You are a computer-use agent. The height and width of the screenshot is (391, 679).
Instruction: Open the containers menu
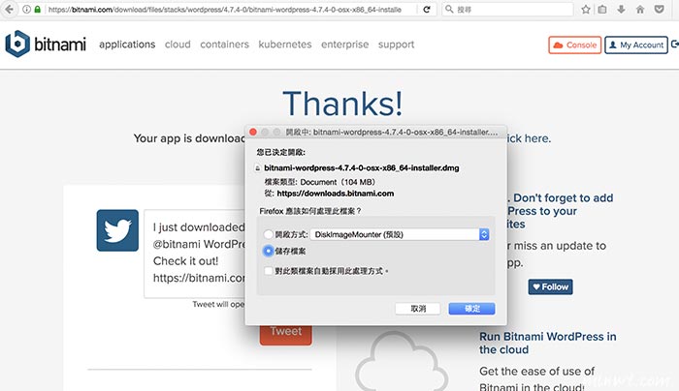[224, 45]
